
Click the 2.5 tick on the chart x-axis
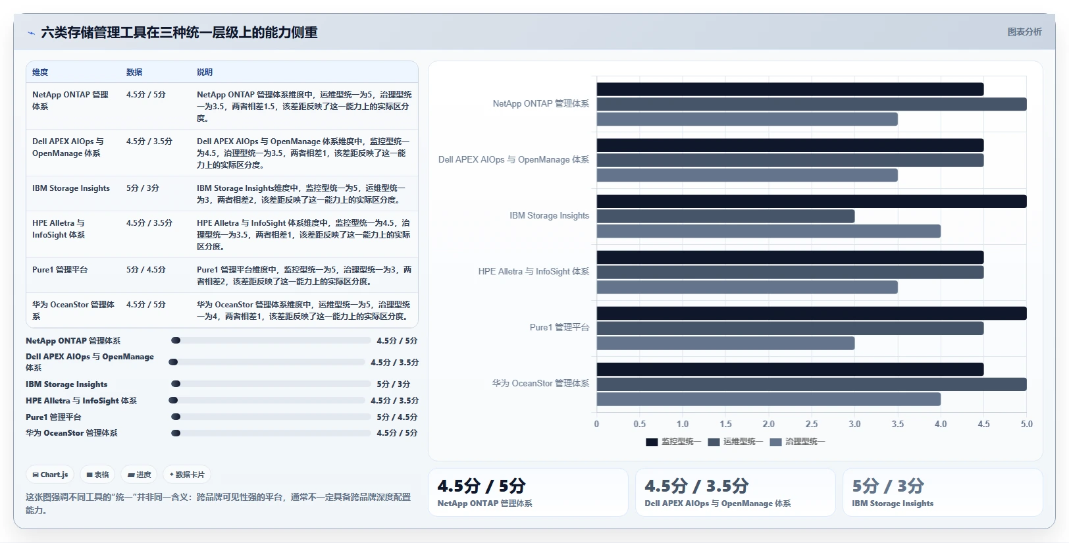tap(812, 424)
